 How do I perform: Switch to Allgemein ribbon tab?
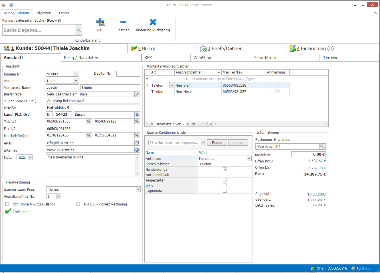coord(44,13)
